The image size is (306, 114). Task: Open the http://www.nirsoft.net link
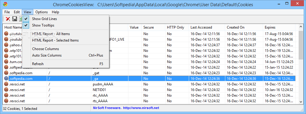(141, 108)
